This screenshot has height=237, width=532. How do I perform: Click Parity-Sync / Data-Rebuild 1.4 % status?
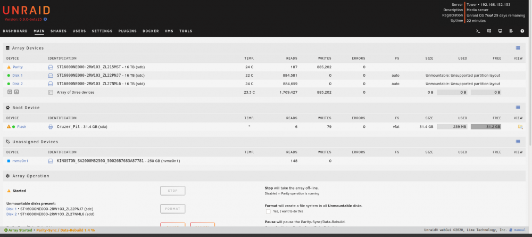coord(65,230)
